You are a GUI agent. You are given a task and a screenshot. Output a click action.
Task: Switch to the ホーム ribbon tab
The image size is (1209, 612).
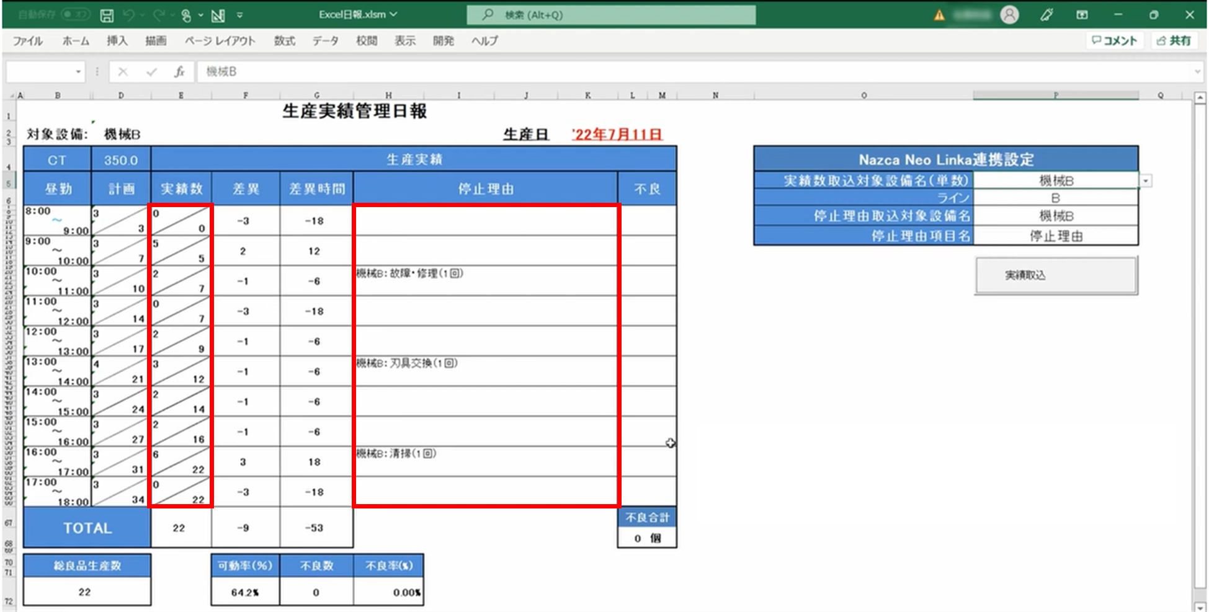click(x=76, y=41)
